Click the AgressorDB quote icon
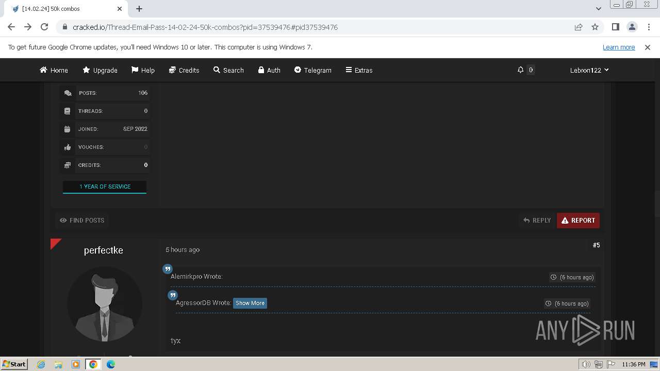Viewport: 660px width, 371px height. tap(173, 295)
